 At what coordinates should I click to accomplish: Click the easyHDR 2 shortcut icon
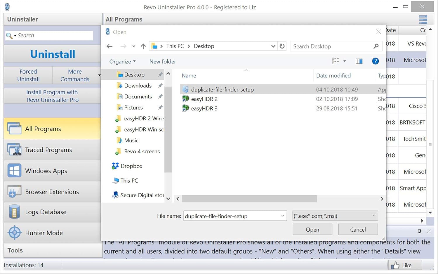[x=185, y=99]
